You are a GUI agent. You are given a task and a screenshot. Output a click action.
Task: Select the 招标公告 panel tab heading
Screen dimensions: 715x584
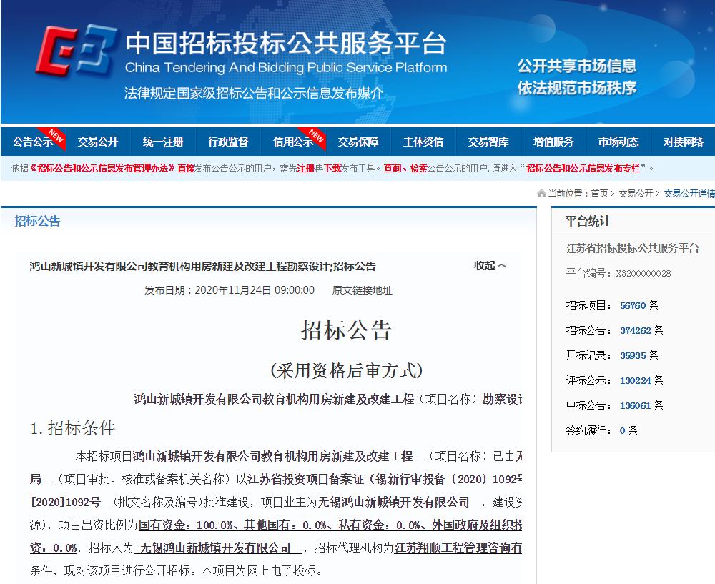tap(38, 221)
